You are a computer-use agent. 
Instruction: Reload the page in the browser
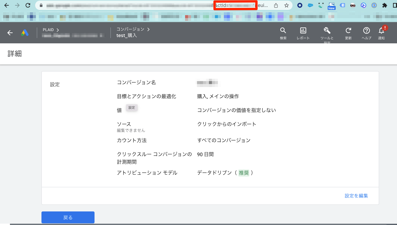click(x=28, y=5)
